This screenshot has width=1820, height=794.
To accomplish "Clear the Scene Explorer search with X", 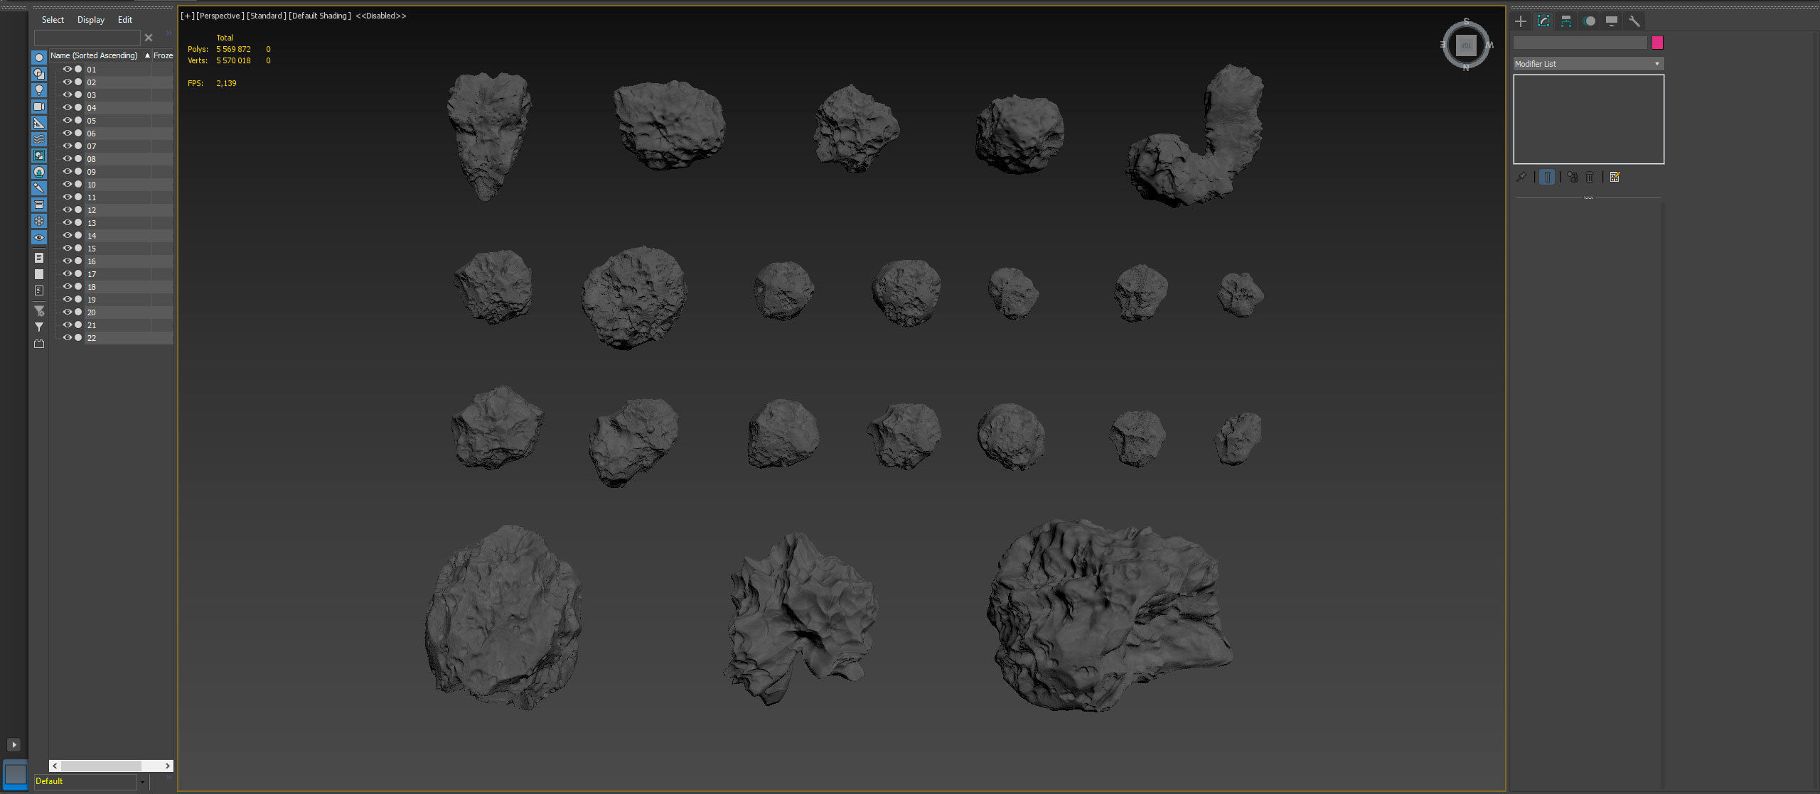I will (149, 38).
